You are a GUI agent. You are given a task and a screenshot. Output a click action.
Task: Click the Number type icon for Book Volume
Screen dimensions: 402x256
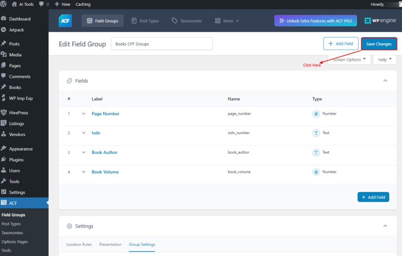pos(316,172)
